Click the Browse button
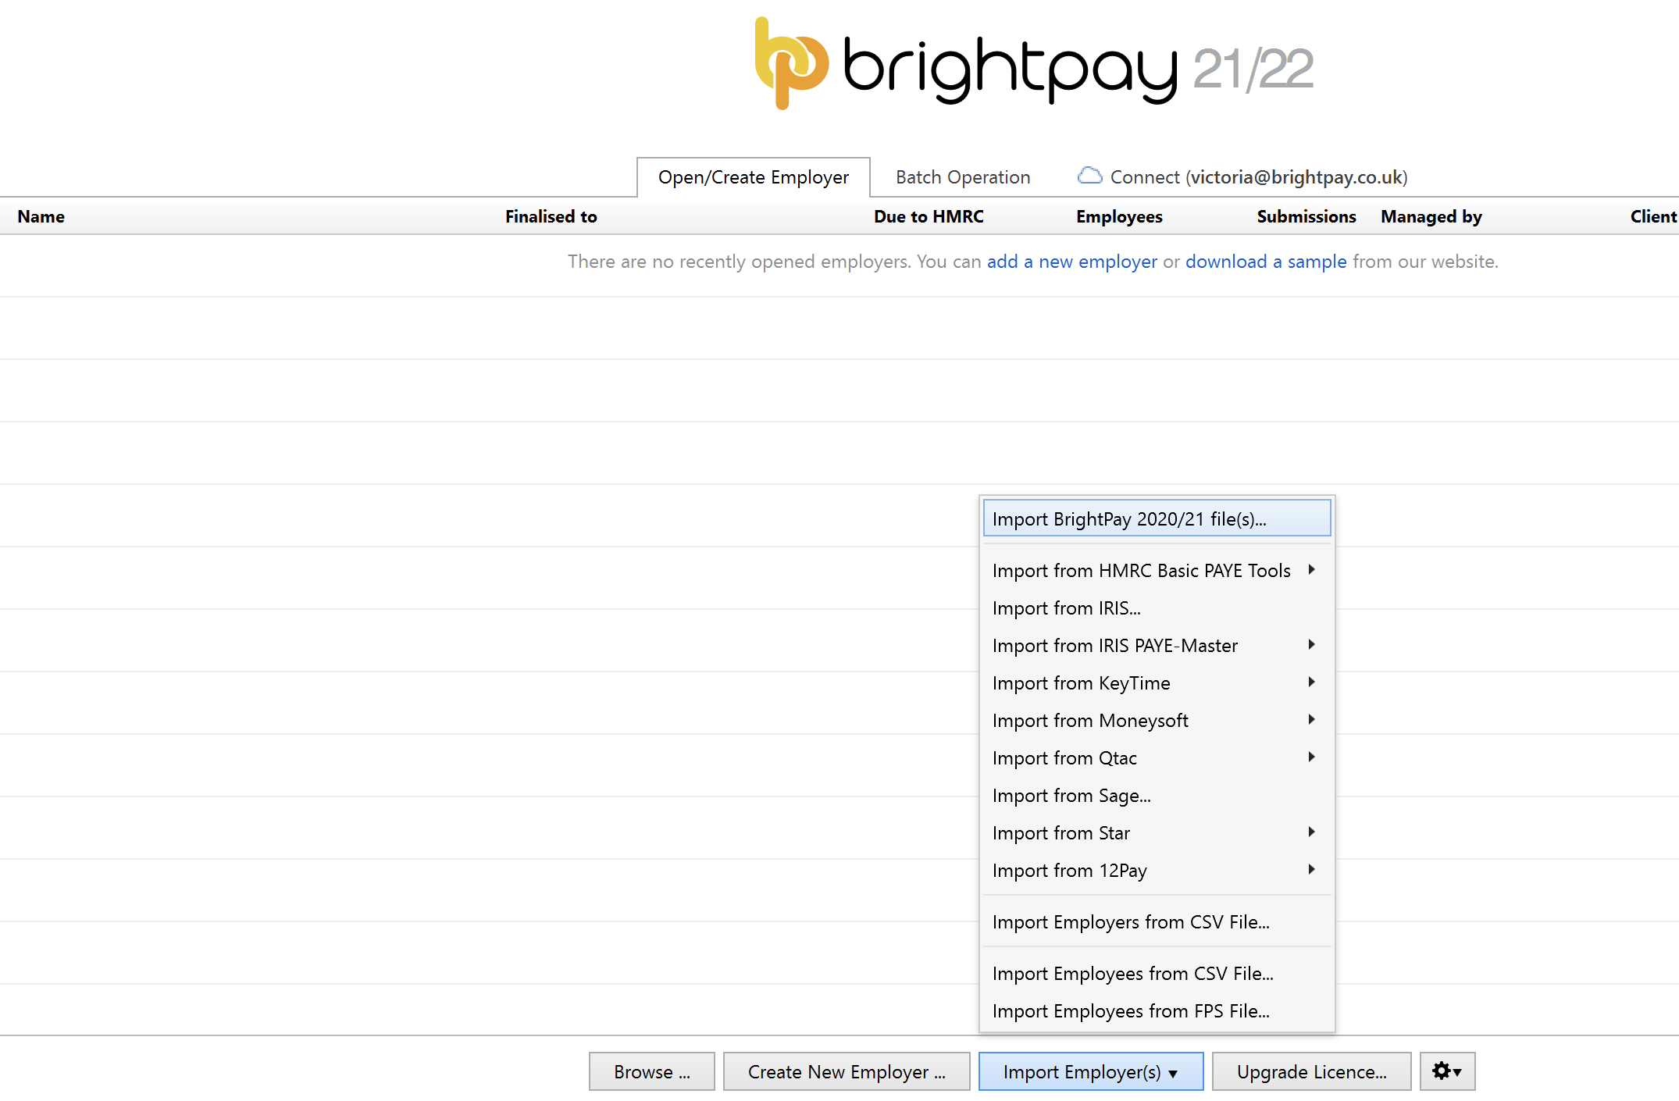 [651, 1071]
